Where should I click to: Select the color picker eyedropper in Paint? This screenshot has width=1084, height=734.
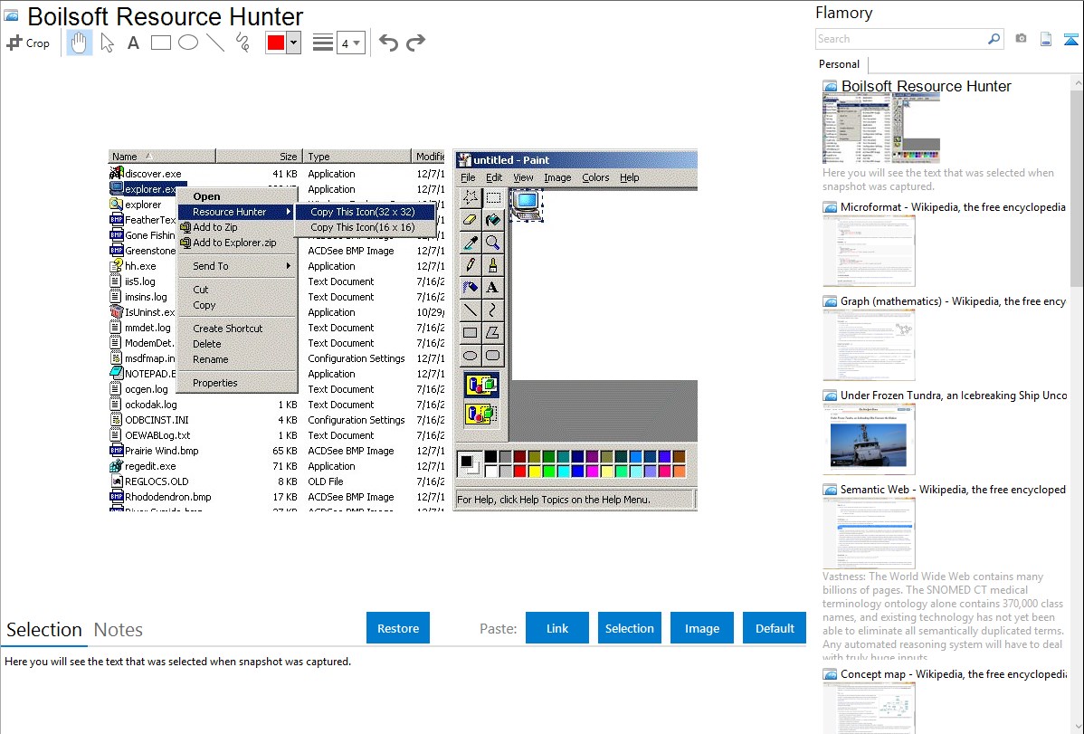coord(471,243)
